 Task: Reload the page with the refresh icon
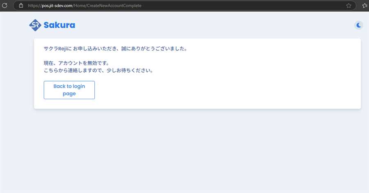(x=5, y=6)
